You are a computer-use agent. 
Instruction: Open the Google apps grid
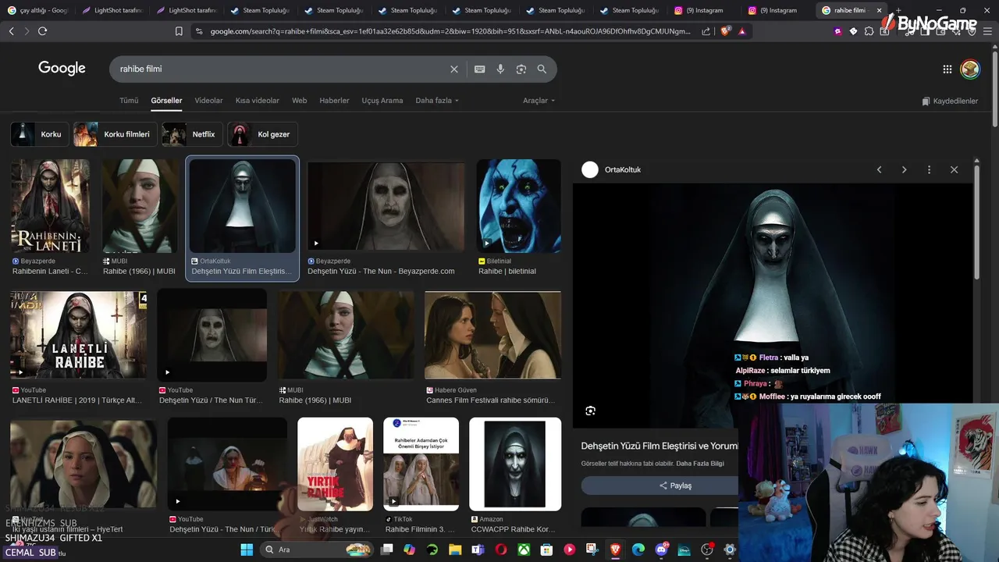[x=947, y=69]
